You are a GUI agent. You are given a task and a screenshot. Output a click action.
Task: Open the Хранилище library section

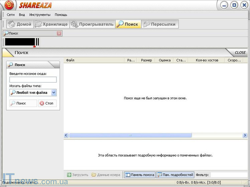pyautogui.click(x=51, y=24)
